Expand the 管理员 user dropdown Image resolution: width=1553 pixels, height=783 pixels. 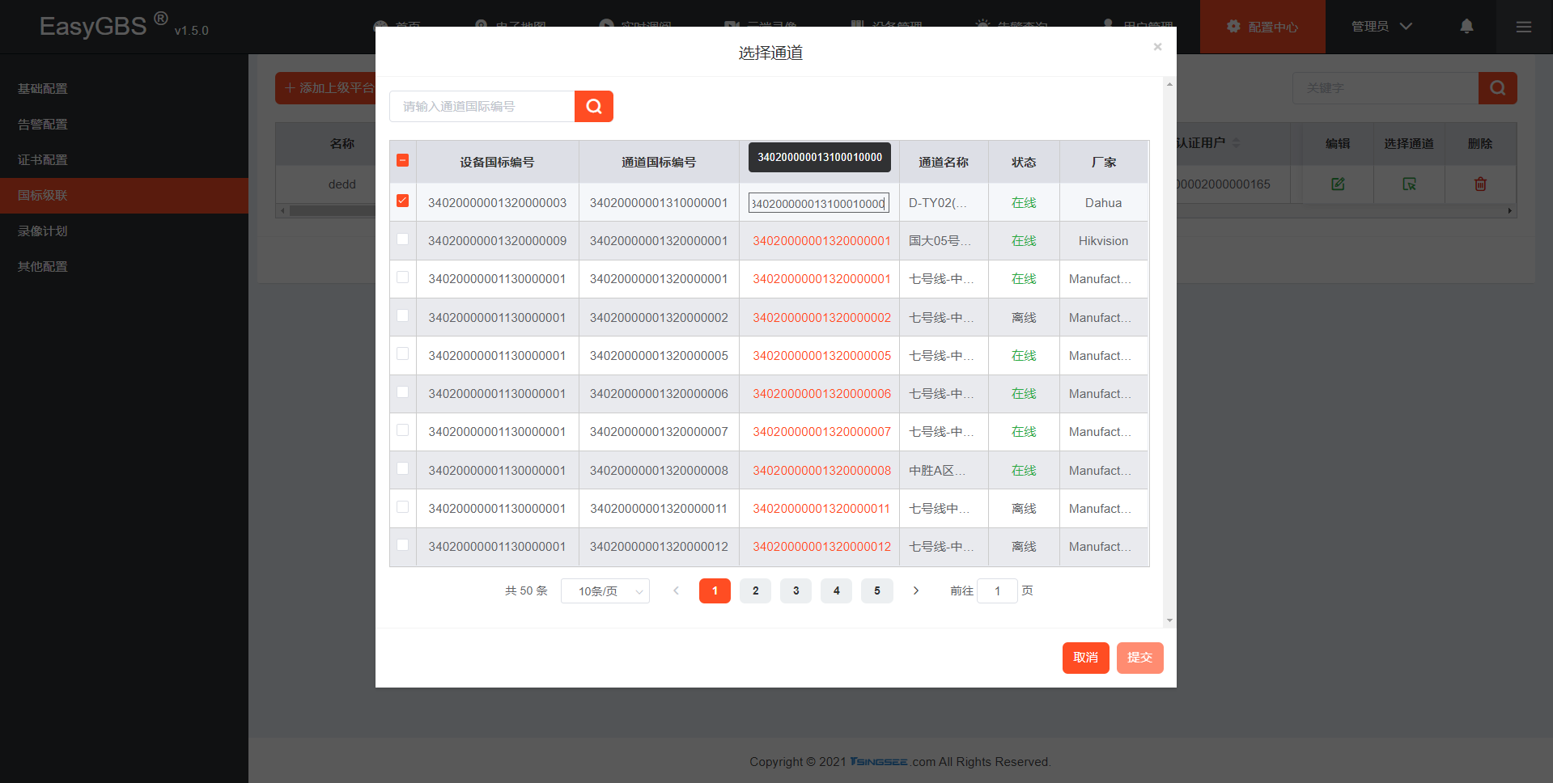point(1382,27)
